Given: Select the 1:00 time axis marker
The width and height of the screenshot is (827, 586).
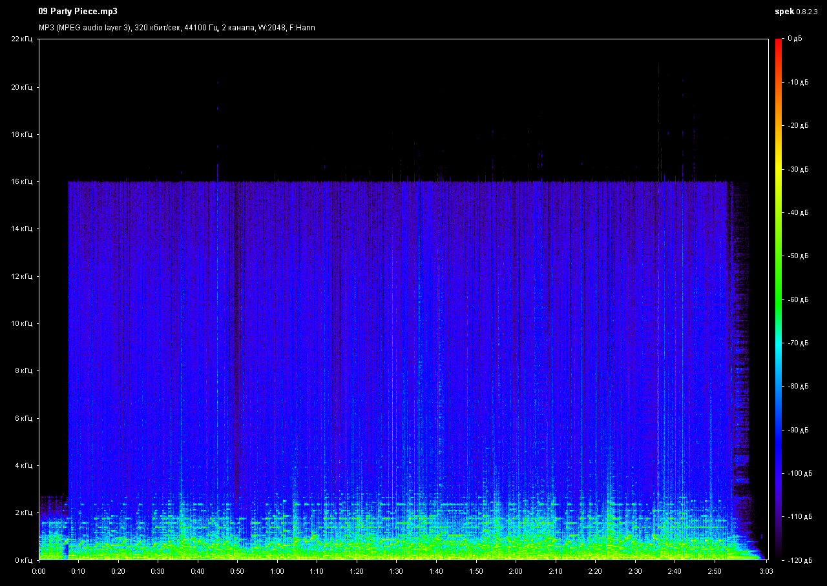Looking at the screenshot, I should (x=277, y=571).
